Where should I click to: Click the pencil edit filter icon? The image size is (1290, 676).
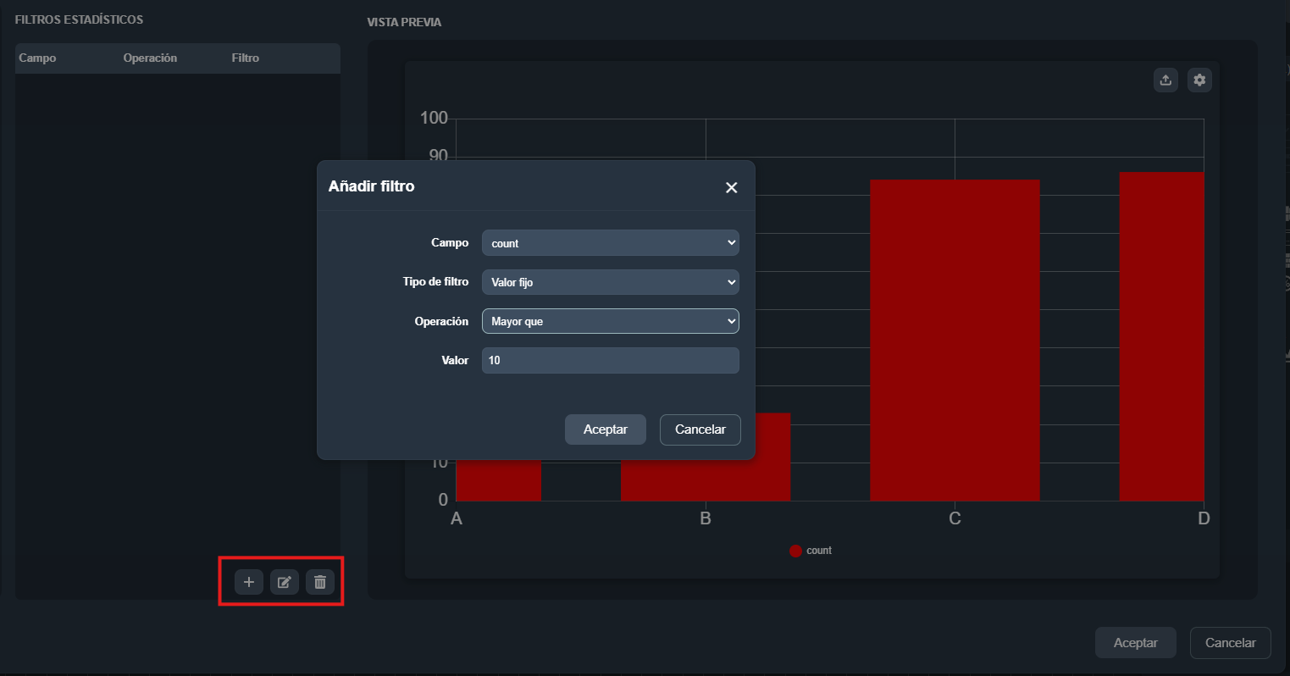pyautogui.click(x=285, y=582)
